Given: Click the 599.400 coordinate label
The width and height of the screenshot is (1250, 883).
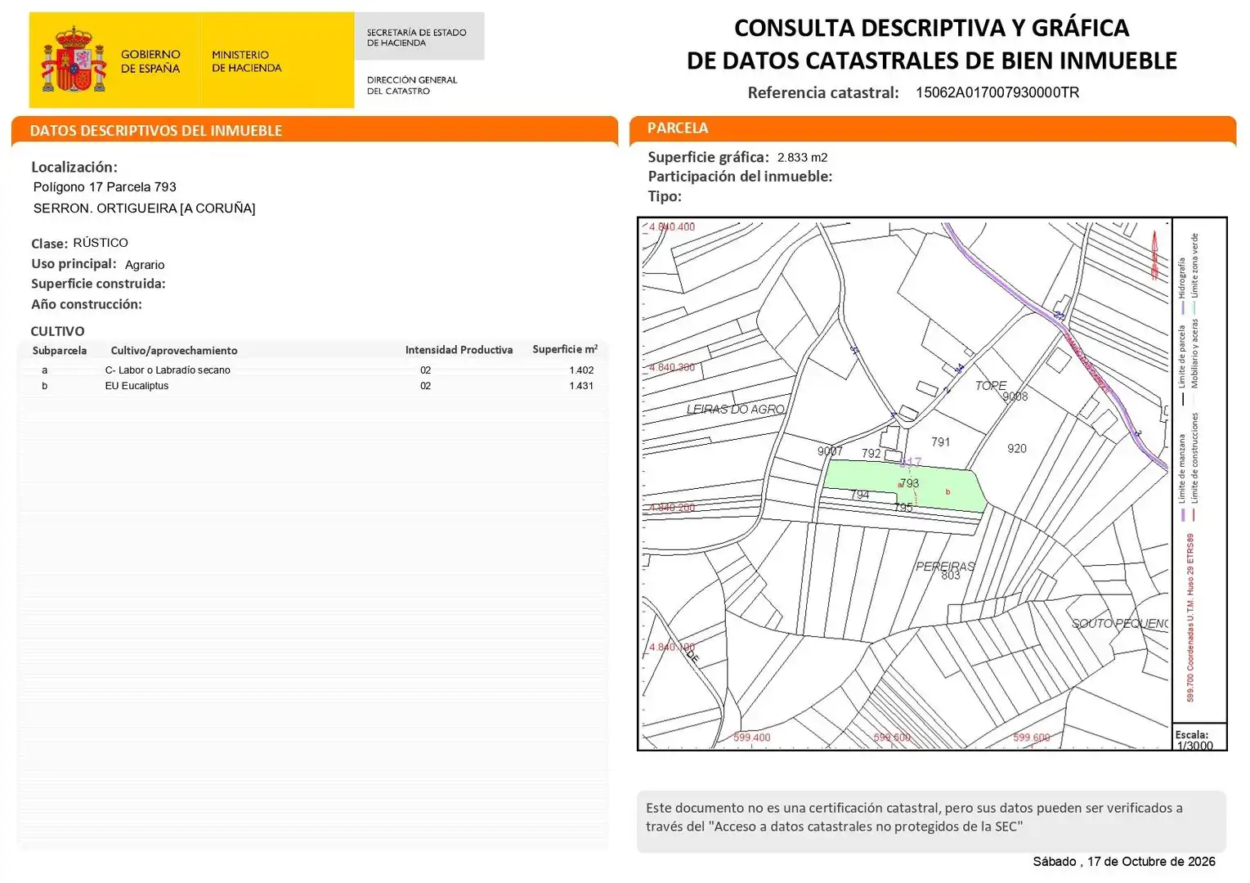Looking at the screenshot, I should tap(751, 737).
